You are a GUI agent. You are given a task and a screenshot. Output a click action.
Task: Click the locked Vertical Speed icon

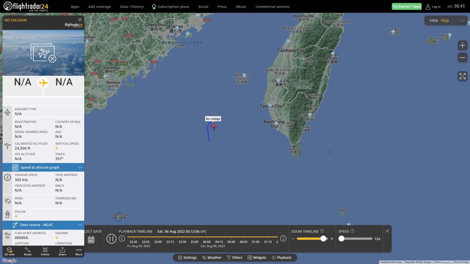(57, 148)
